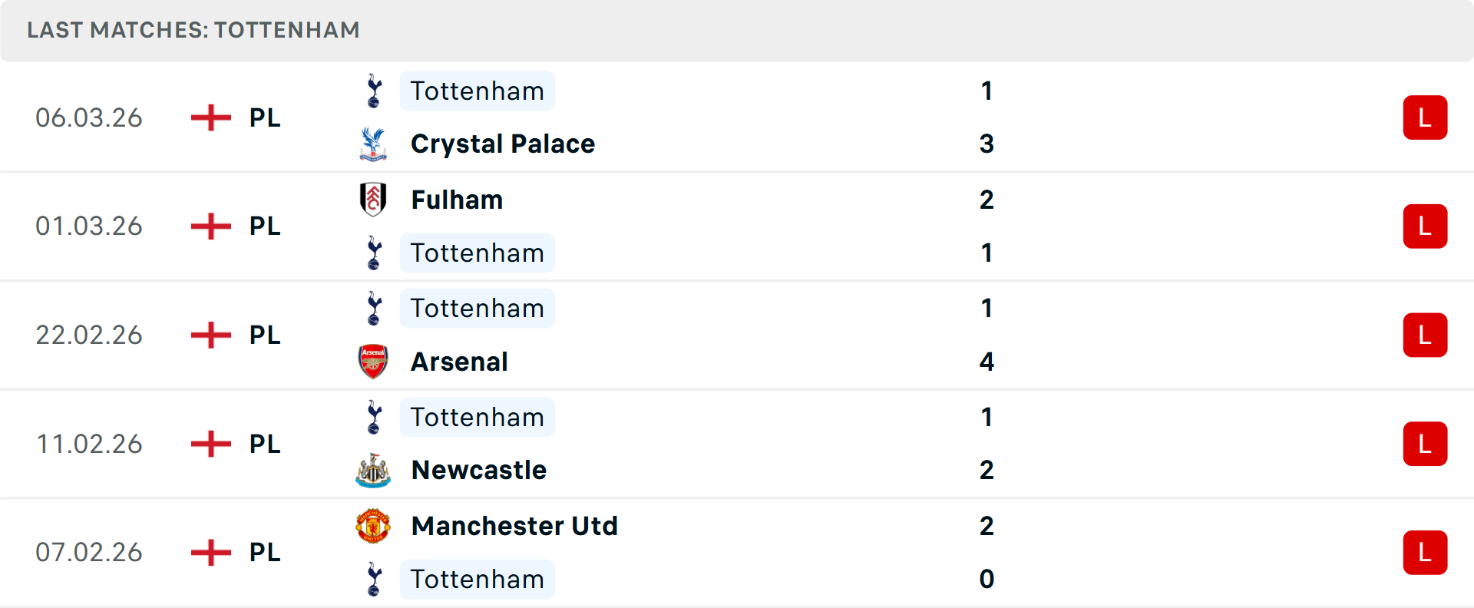Viewport: 1474px width, 608px height.
Task: Select the L result indicator on the Arsenal match
Action: tap(1425, 335)
